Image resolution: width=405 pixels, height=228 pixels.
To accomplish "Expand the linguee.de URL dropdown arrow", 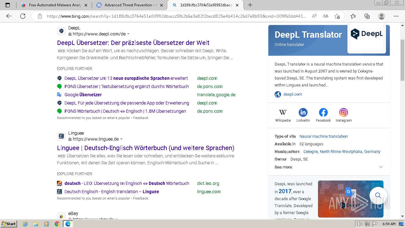I will (x=121, y=139).
